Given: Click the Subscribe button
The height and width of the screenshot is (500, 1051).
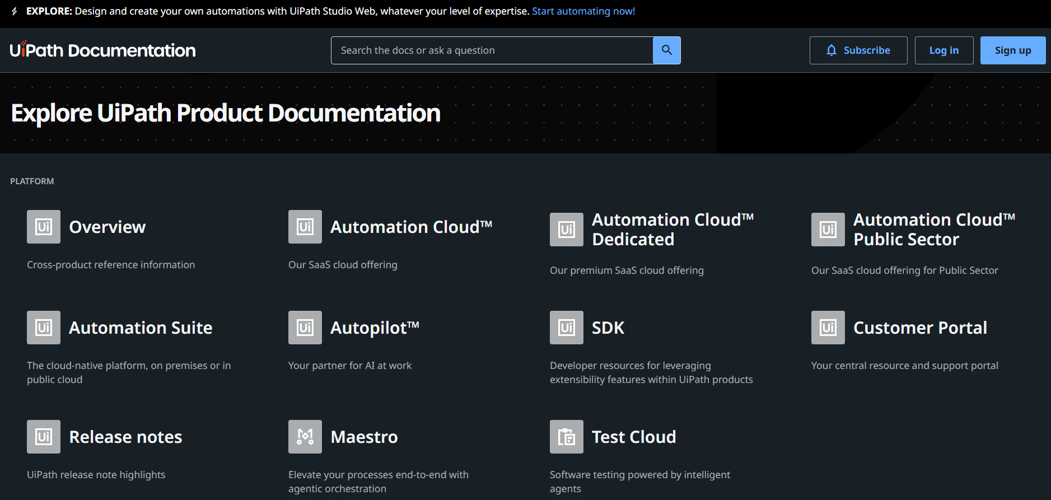Looking at the screenshot, I should [x=858, y=50].
